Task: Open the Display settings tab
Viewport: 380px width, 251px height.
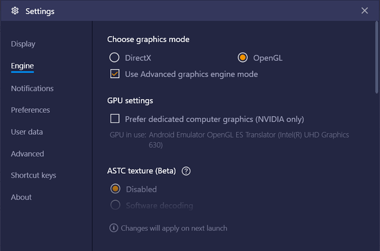Action: (x=23, y=44)
